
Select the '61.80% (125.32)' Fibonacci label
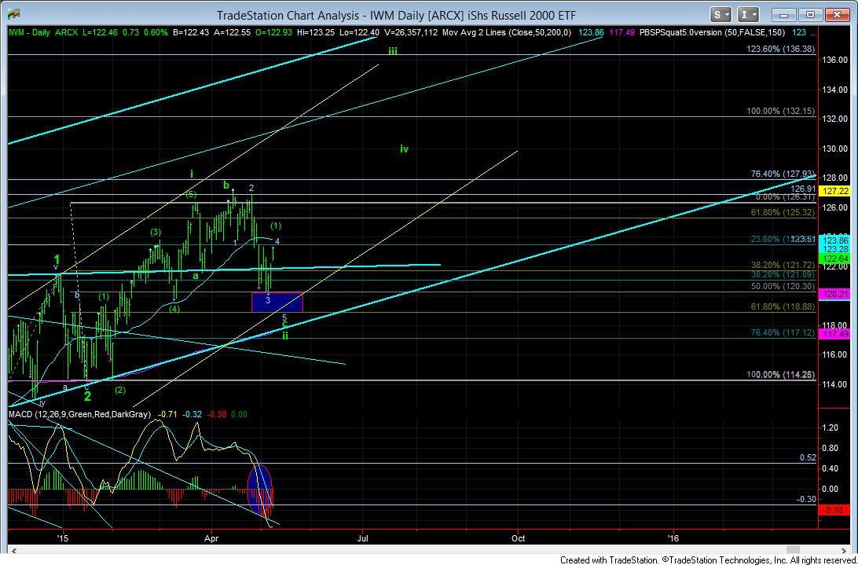click(783, 211)
